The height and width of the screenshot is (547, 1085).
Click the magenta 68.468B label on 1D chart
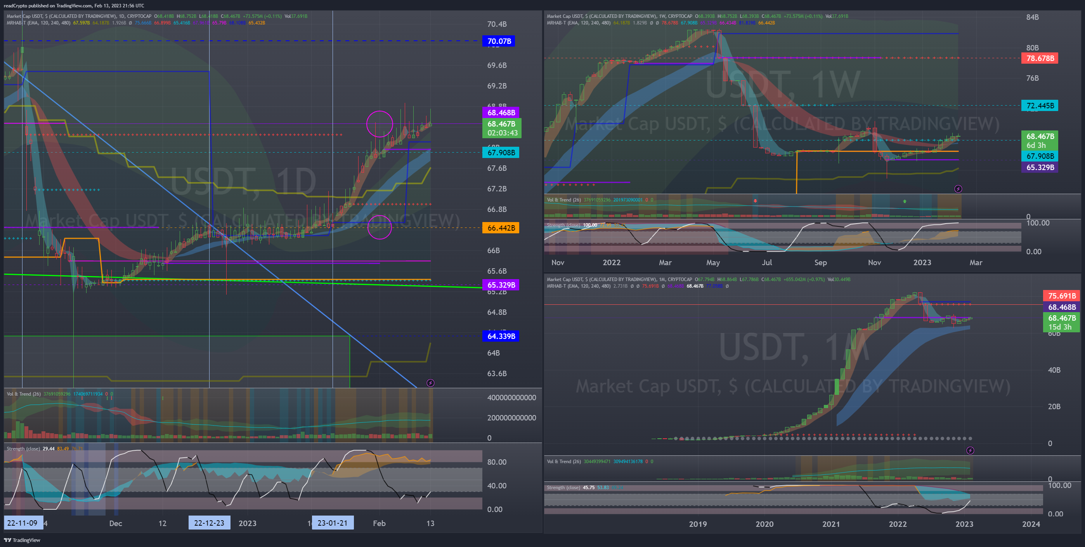coord(501,113)
